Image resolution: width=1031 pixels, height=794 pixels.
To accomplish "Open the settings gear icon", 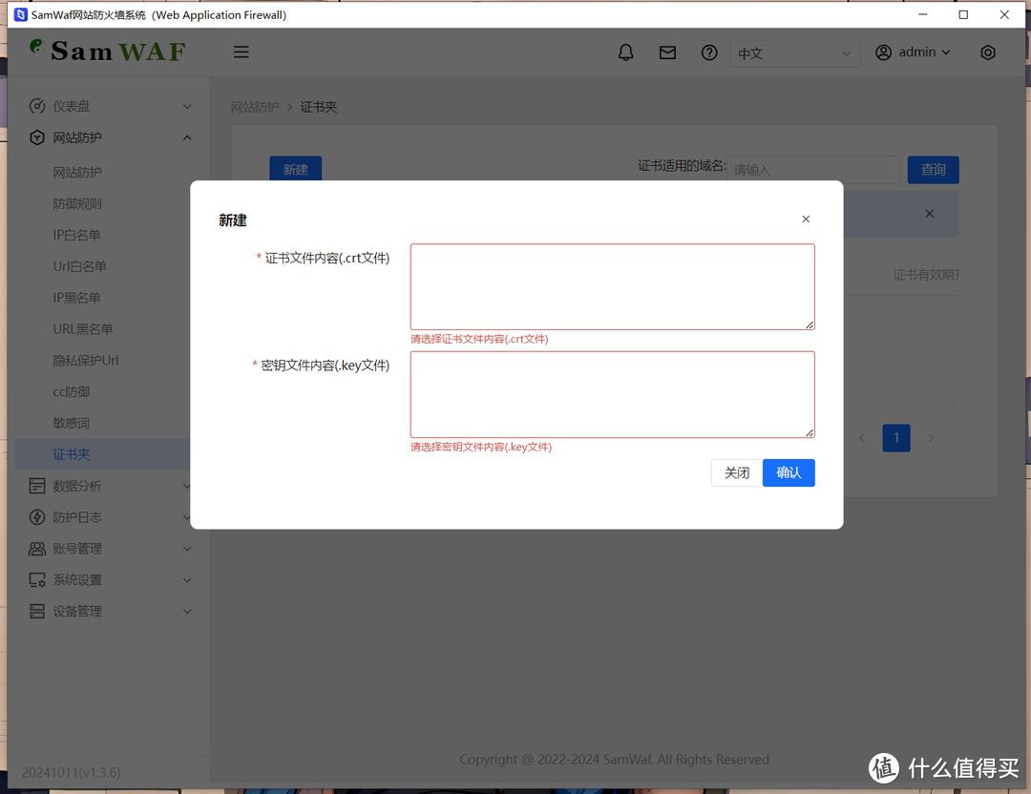I will [x=988, y=52].
